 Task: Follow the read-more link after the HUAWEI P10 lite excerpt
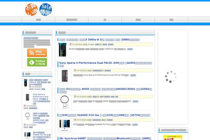135,125
